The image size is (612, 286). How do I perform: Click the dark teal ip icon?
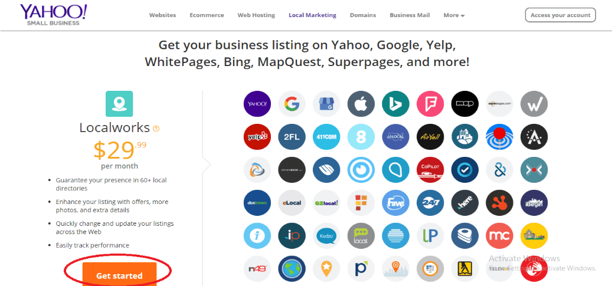pyautogui.click(x=292, y=236)
